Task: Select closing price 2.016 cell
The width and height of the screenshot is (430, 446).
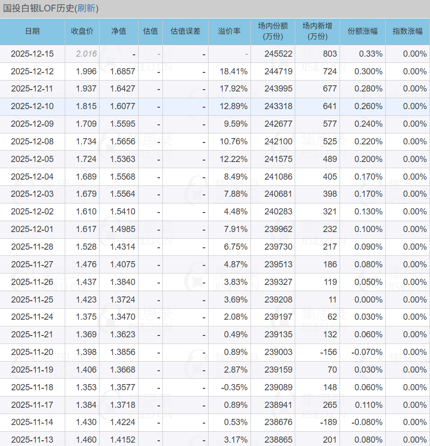Action: click(x=86, y=54)
